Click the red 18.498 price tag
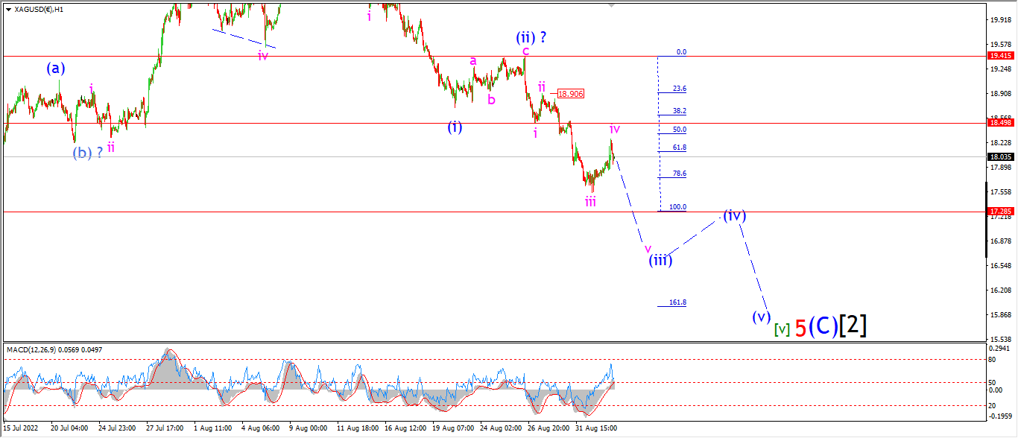This screenshot has height=438, width=1018. point(1000,122)
